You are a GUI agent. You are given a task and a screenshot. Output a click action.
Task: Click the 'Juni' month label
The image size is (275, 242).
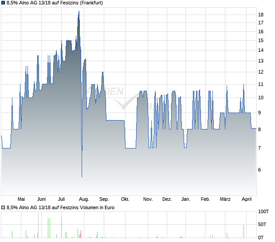tap(42, 199)
